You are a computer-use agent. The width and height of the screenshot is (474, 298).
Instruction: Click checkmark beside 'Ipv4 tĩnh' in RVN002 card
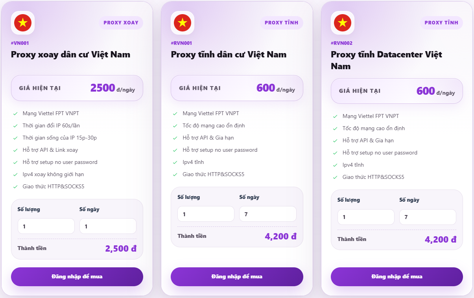coord(336,165)
